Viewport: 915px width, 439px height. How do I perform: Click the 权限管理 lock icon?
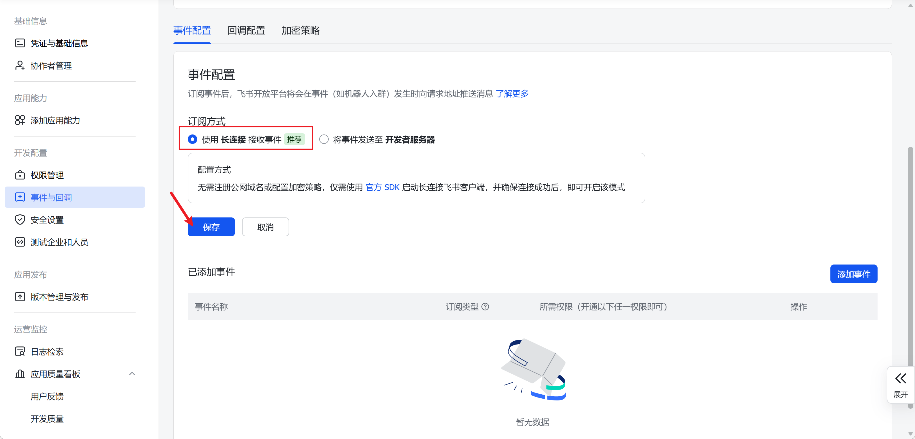click(20, 175)
